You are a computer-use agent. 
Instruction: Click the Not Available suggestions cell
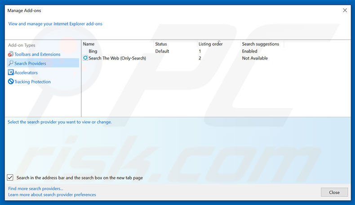tap(255, 58)
